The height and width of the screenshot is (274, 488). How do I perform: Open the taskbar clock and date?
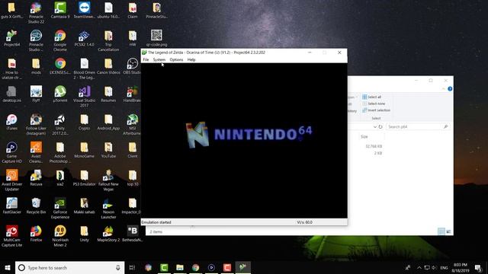tap(461, 268)
